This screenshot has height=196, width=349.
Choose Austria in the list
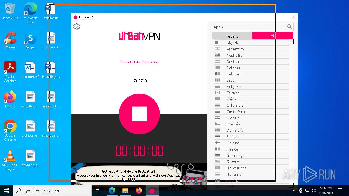pyautogui.click(x=252, y=62)
